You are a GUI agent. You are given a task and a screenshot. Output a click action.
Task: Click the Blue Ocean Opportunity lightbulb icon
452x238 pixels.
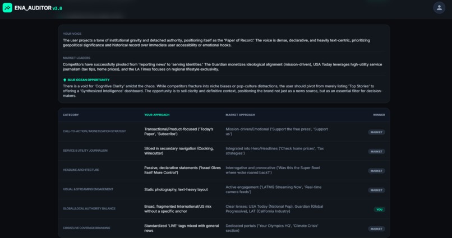coord(64,80)
